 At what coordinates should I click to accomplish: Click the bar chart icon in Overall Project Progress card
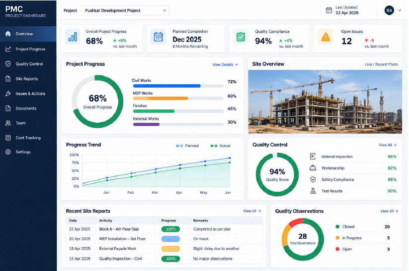coord(73,37)
